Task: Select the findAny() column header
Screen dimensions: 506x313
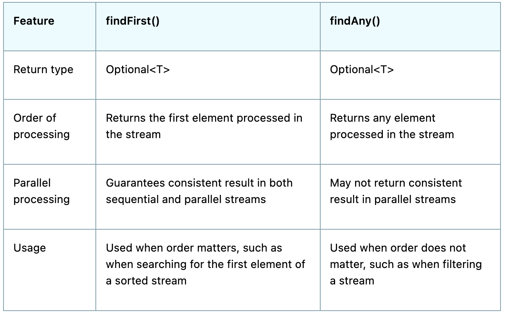Action: [x=355, y=21]
